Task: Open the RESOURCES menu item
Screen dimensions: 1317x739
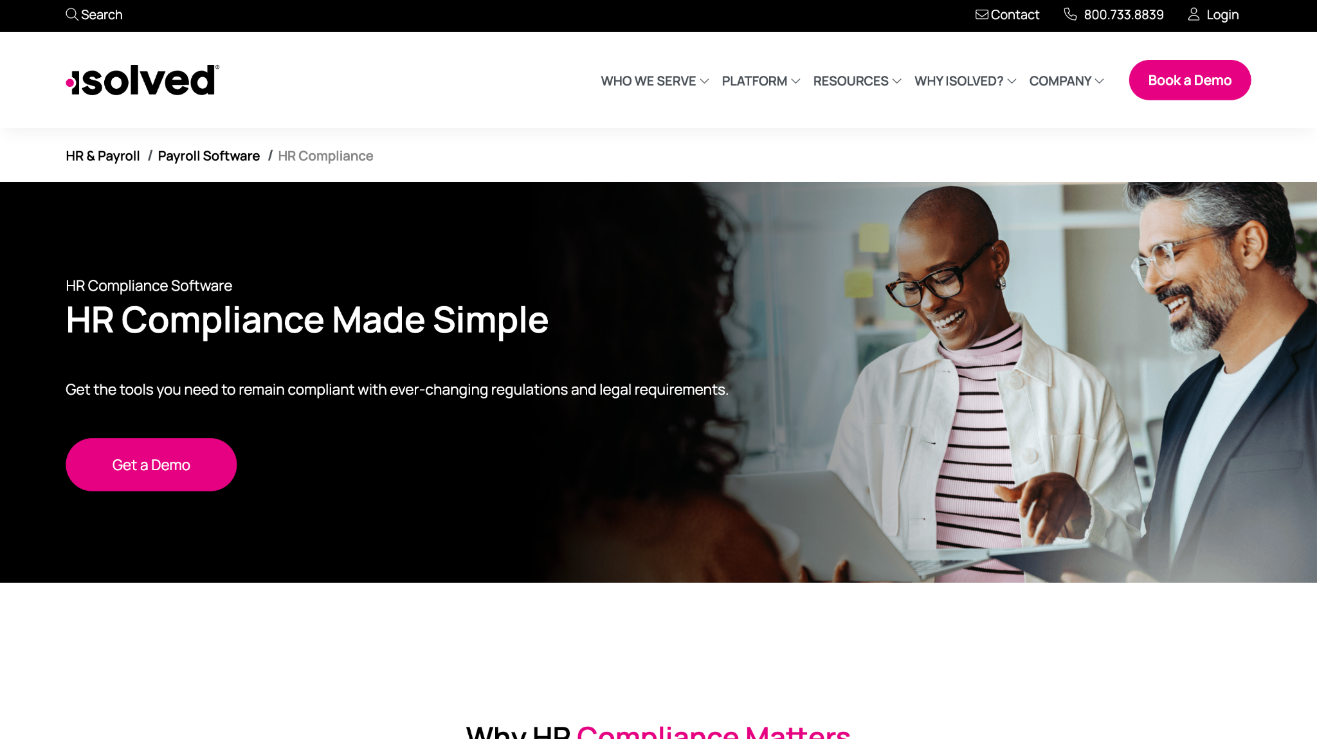Action: coord(851,81)
